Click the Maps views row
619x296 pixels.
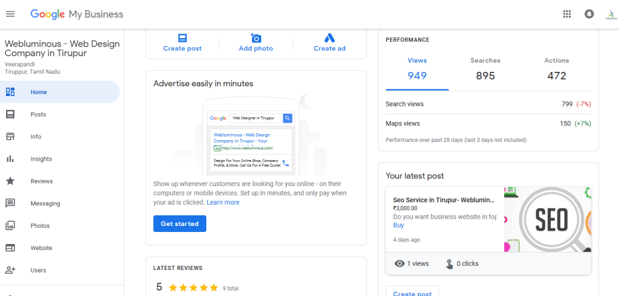[488, 123]
